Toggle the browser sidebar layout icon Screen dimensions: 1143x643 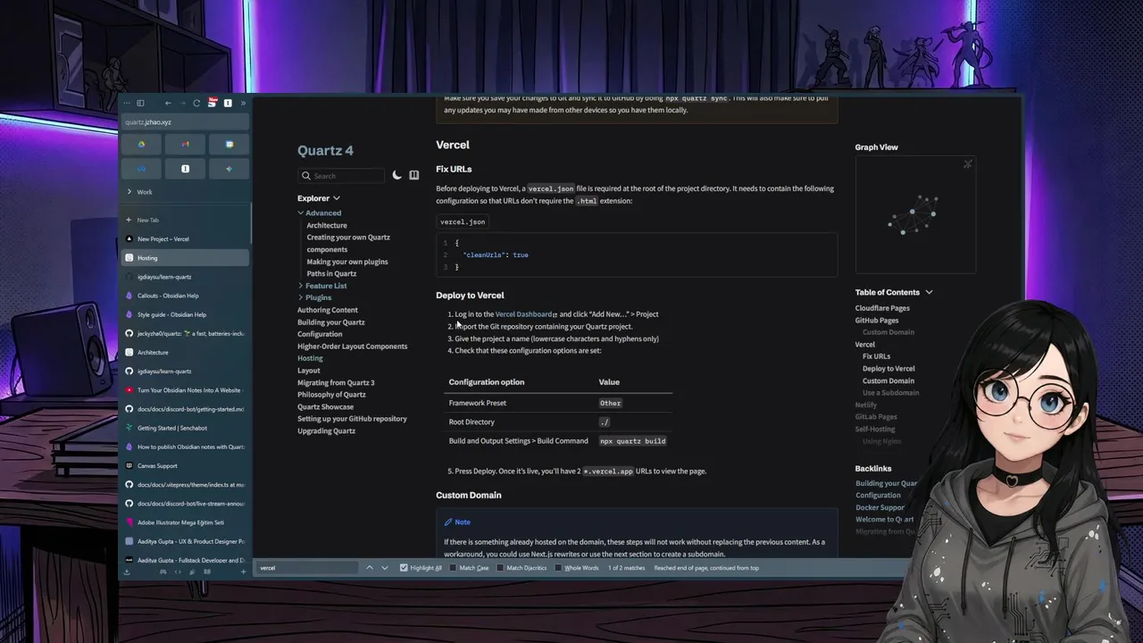140,103
